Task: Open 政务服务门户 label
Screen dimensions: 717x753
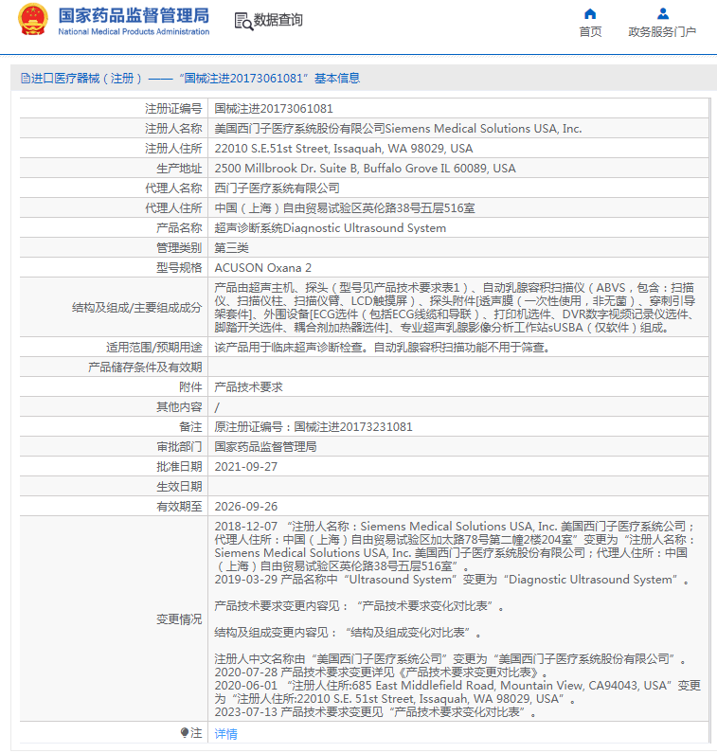Action: (662, 31)
